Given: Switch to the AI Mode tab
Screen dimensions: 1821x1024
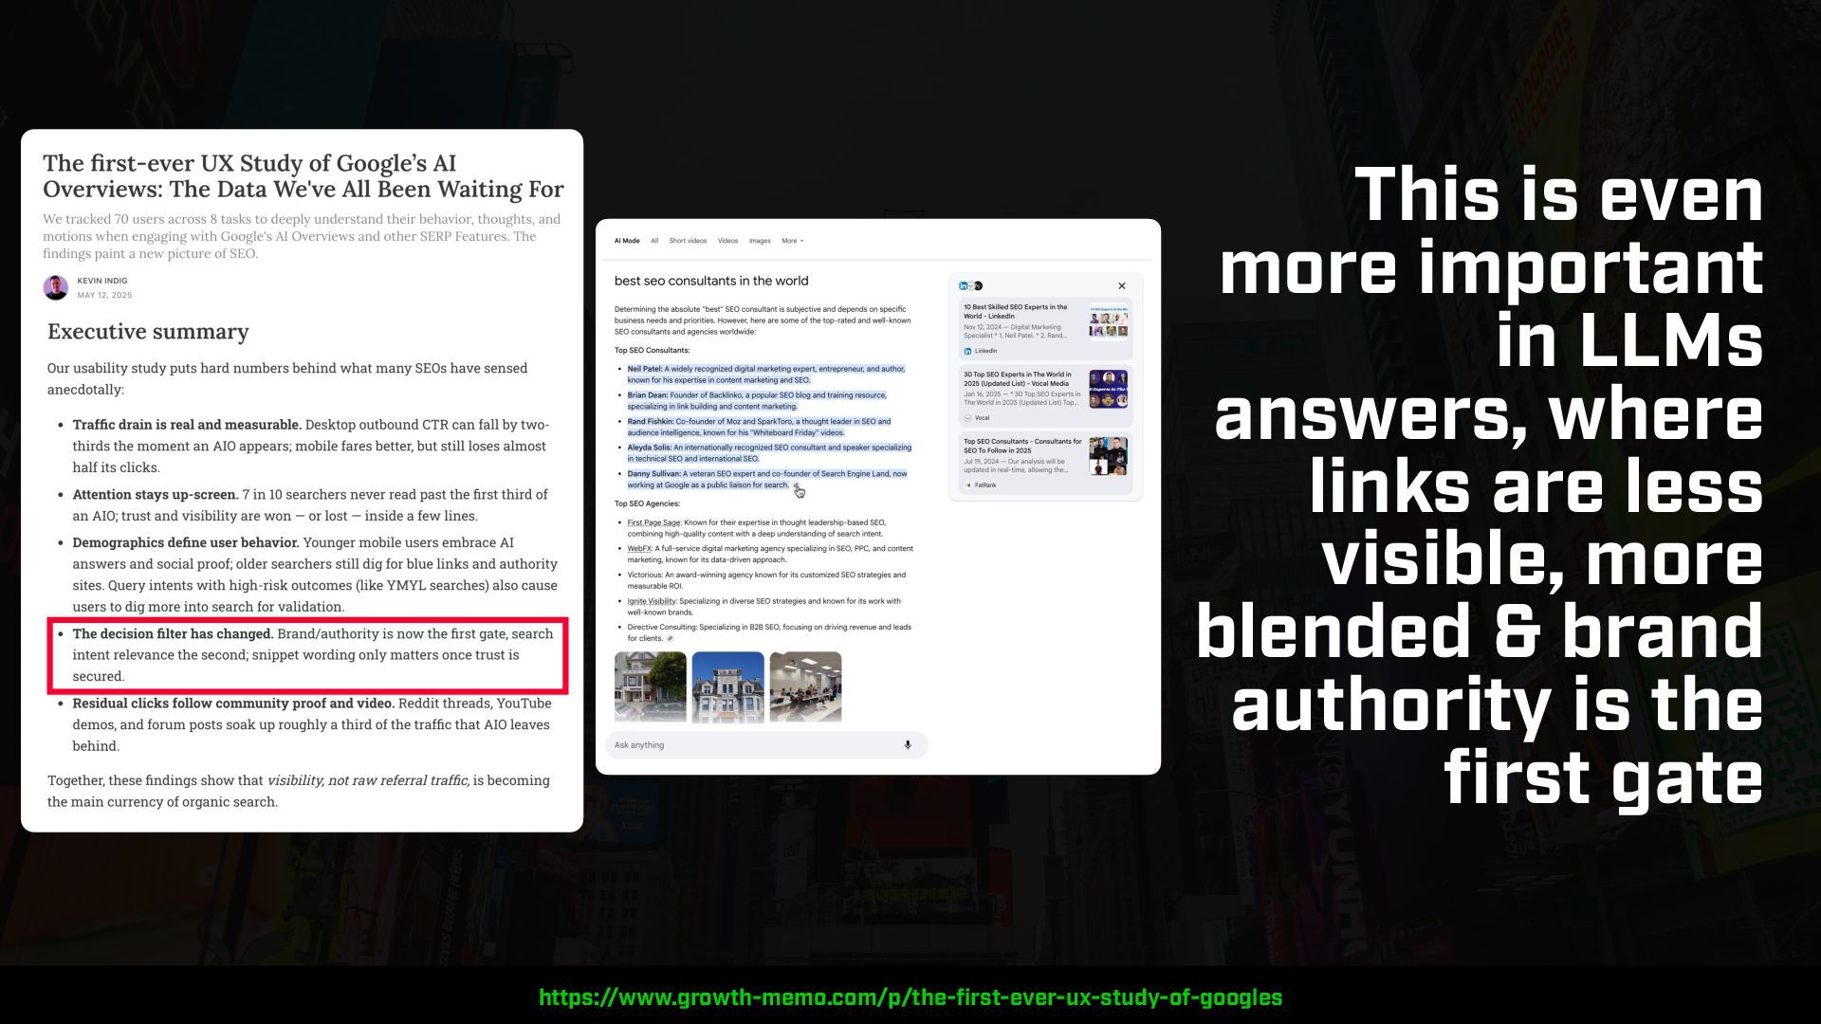Looking at the screenshot, I should coord(627,241).
